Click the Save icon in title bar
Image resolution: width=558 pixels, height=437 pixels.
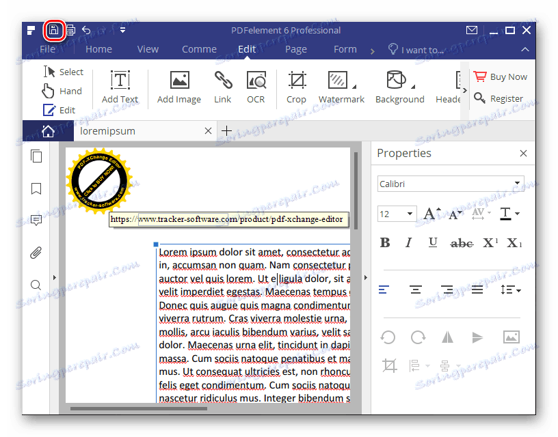pos(54,30)
